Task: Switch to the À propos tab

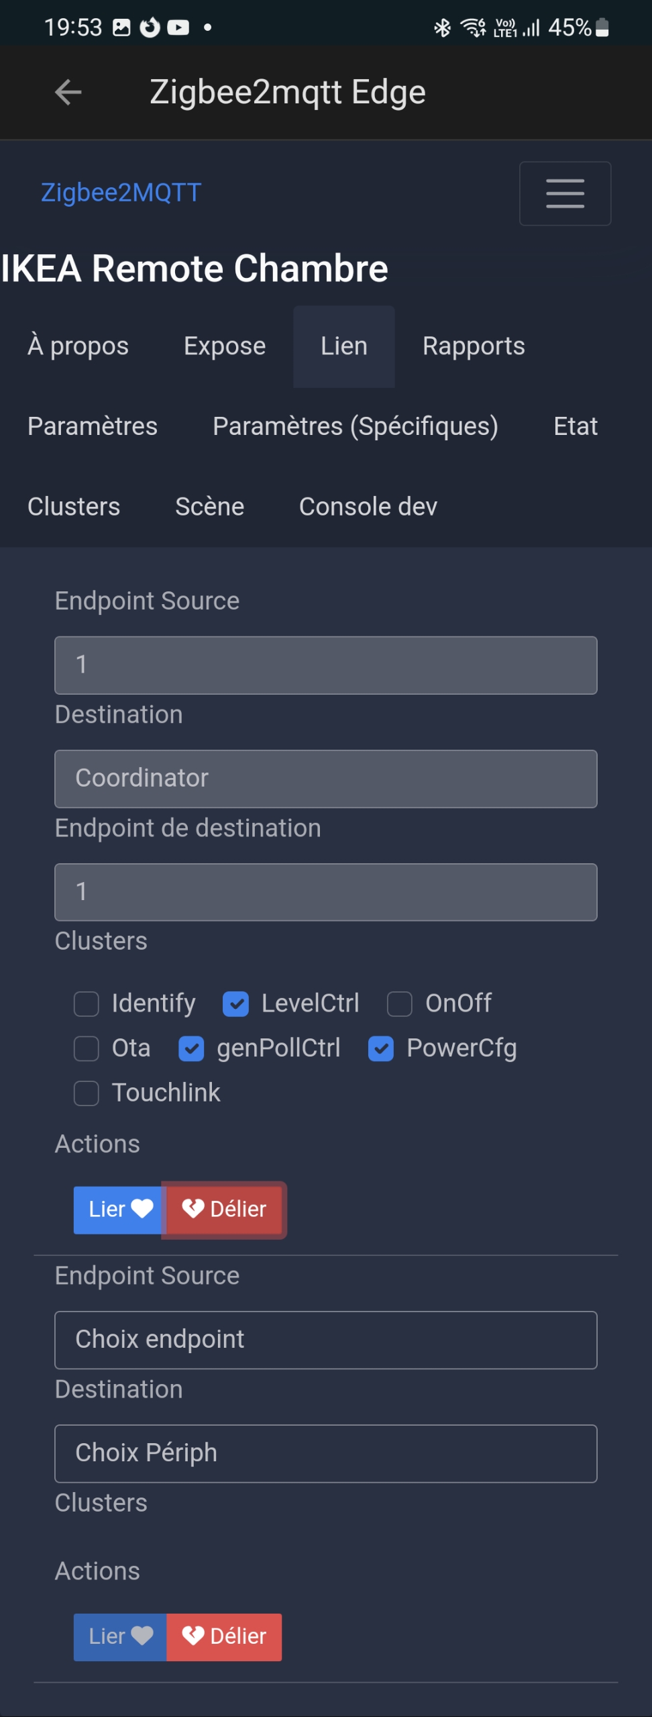Action: (x=78, y=346)
